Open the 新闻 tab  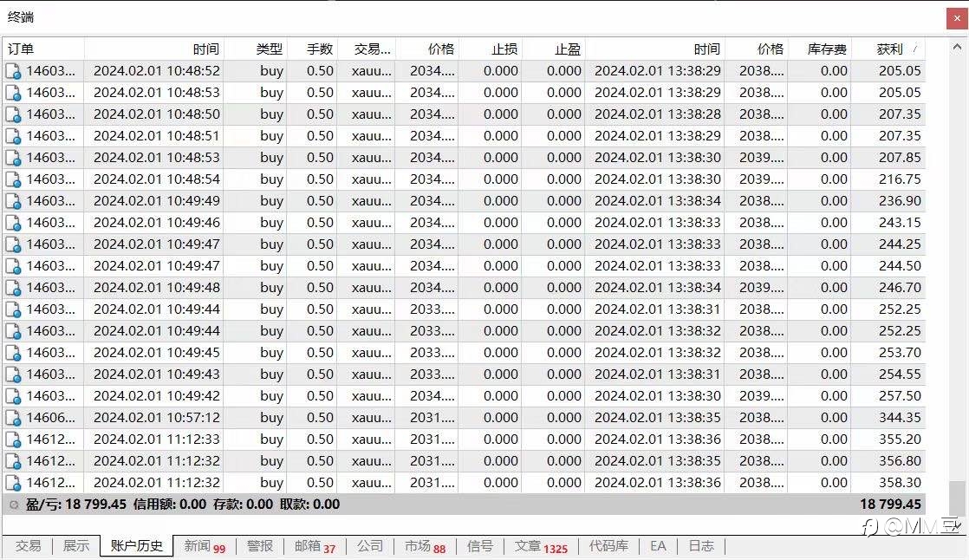coord(204,546)
